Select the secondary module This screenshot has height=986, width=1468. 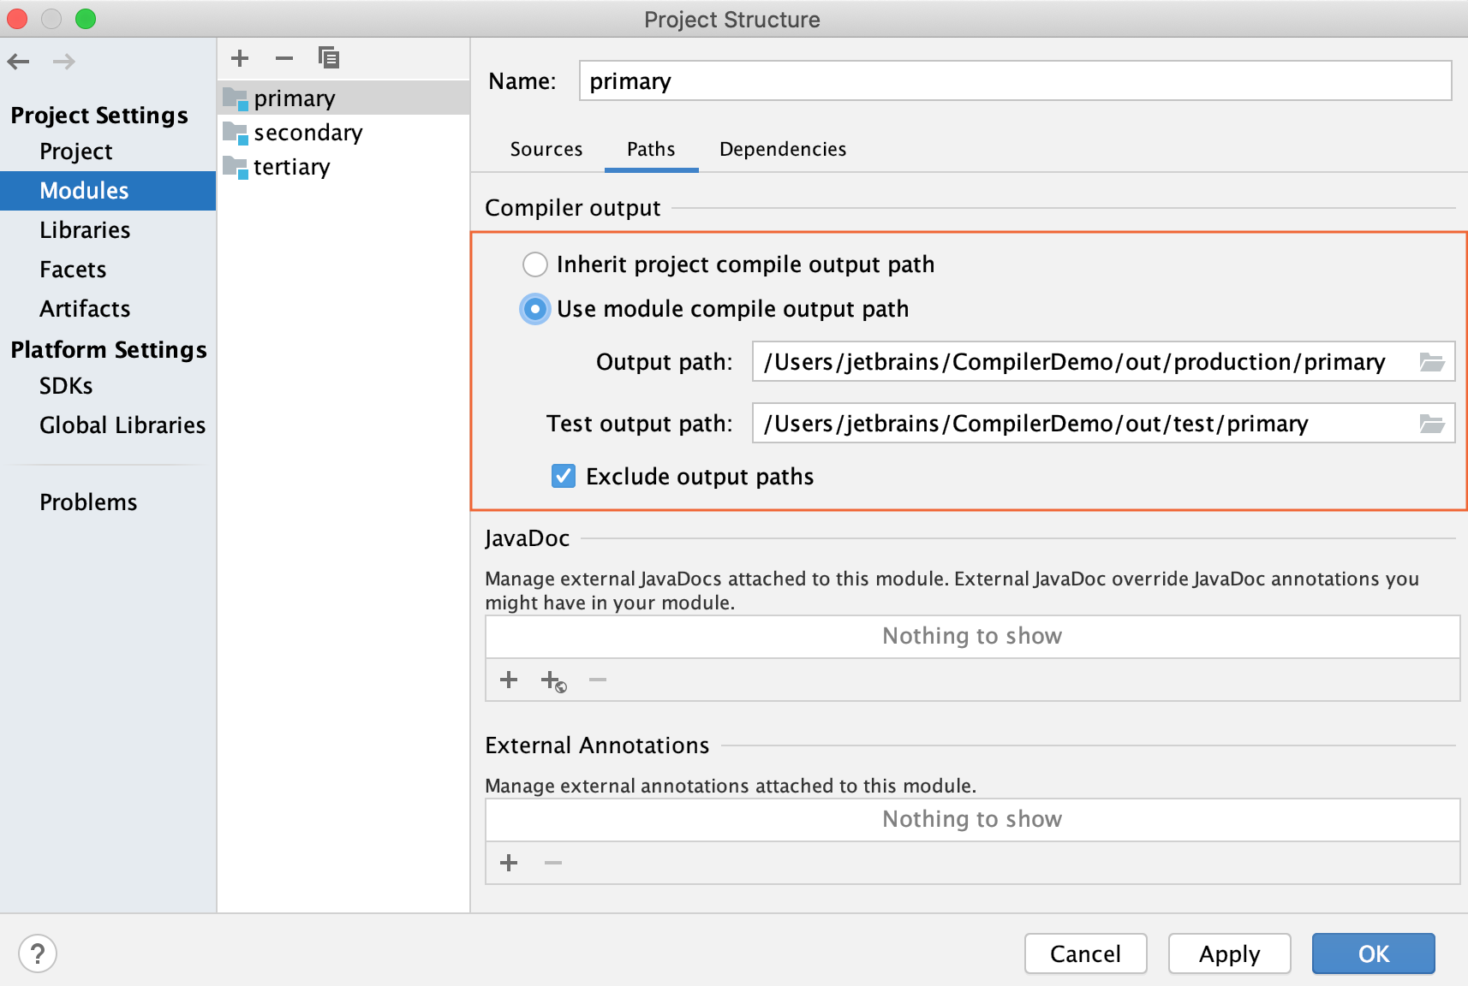coord(308,132)
